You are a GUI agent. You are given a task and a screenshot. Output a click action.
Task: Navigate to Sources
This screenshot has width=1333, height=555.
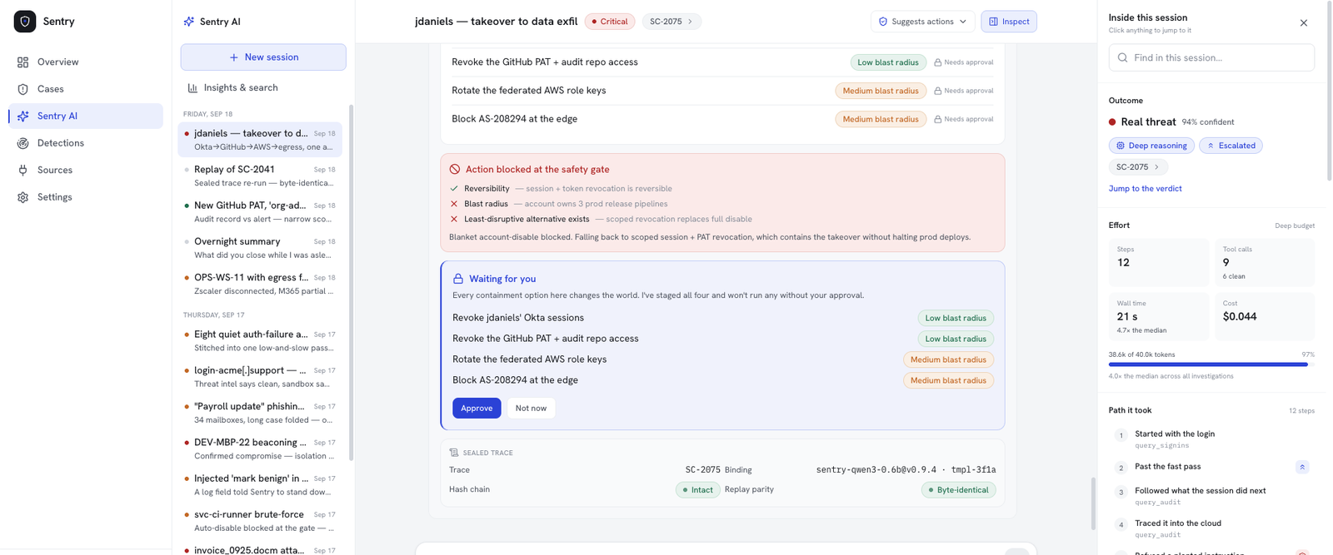[x=86, y=170]
